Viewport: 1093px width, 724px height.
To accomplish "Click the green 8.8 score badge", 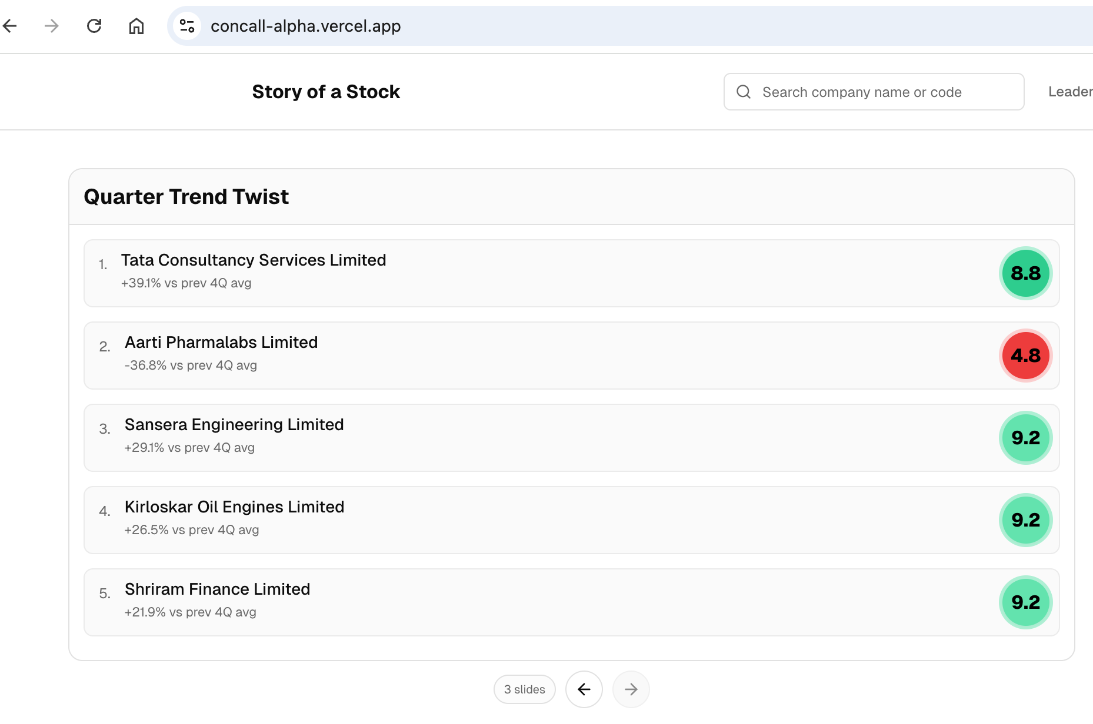I will [1025, 273].
